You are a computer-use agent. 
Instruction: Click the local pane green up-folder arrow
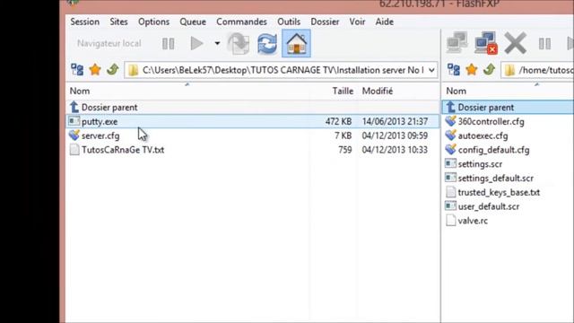(113, 70)
